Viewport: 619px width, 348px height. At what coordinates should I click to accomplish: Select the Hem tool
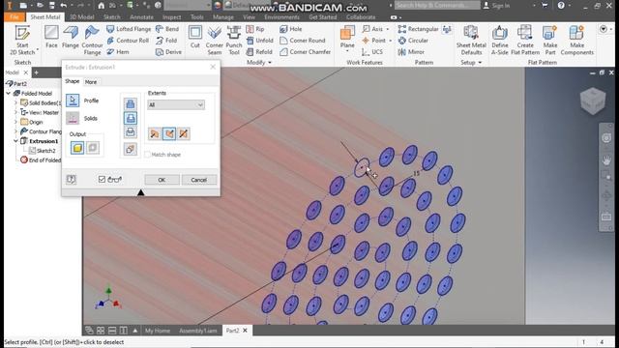pyautogui.click(x=118, y=51)
